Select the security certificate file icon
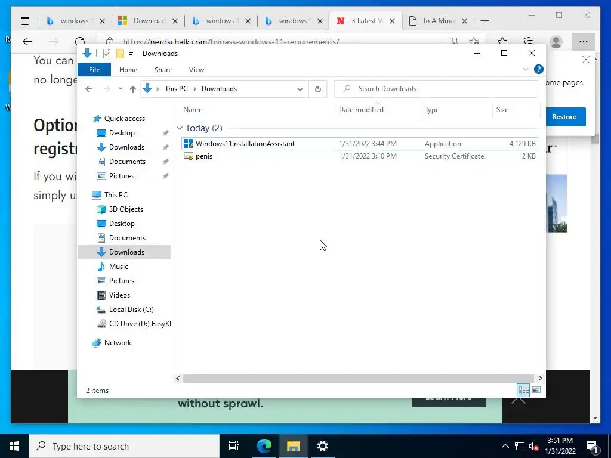This screenshot has height=458, width=611. (x=188, y=156)
